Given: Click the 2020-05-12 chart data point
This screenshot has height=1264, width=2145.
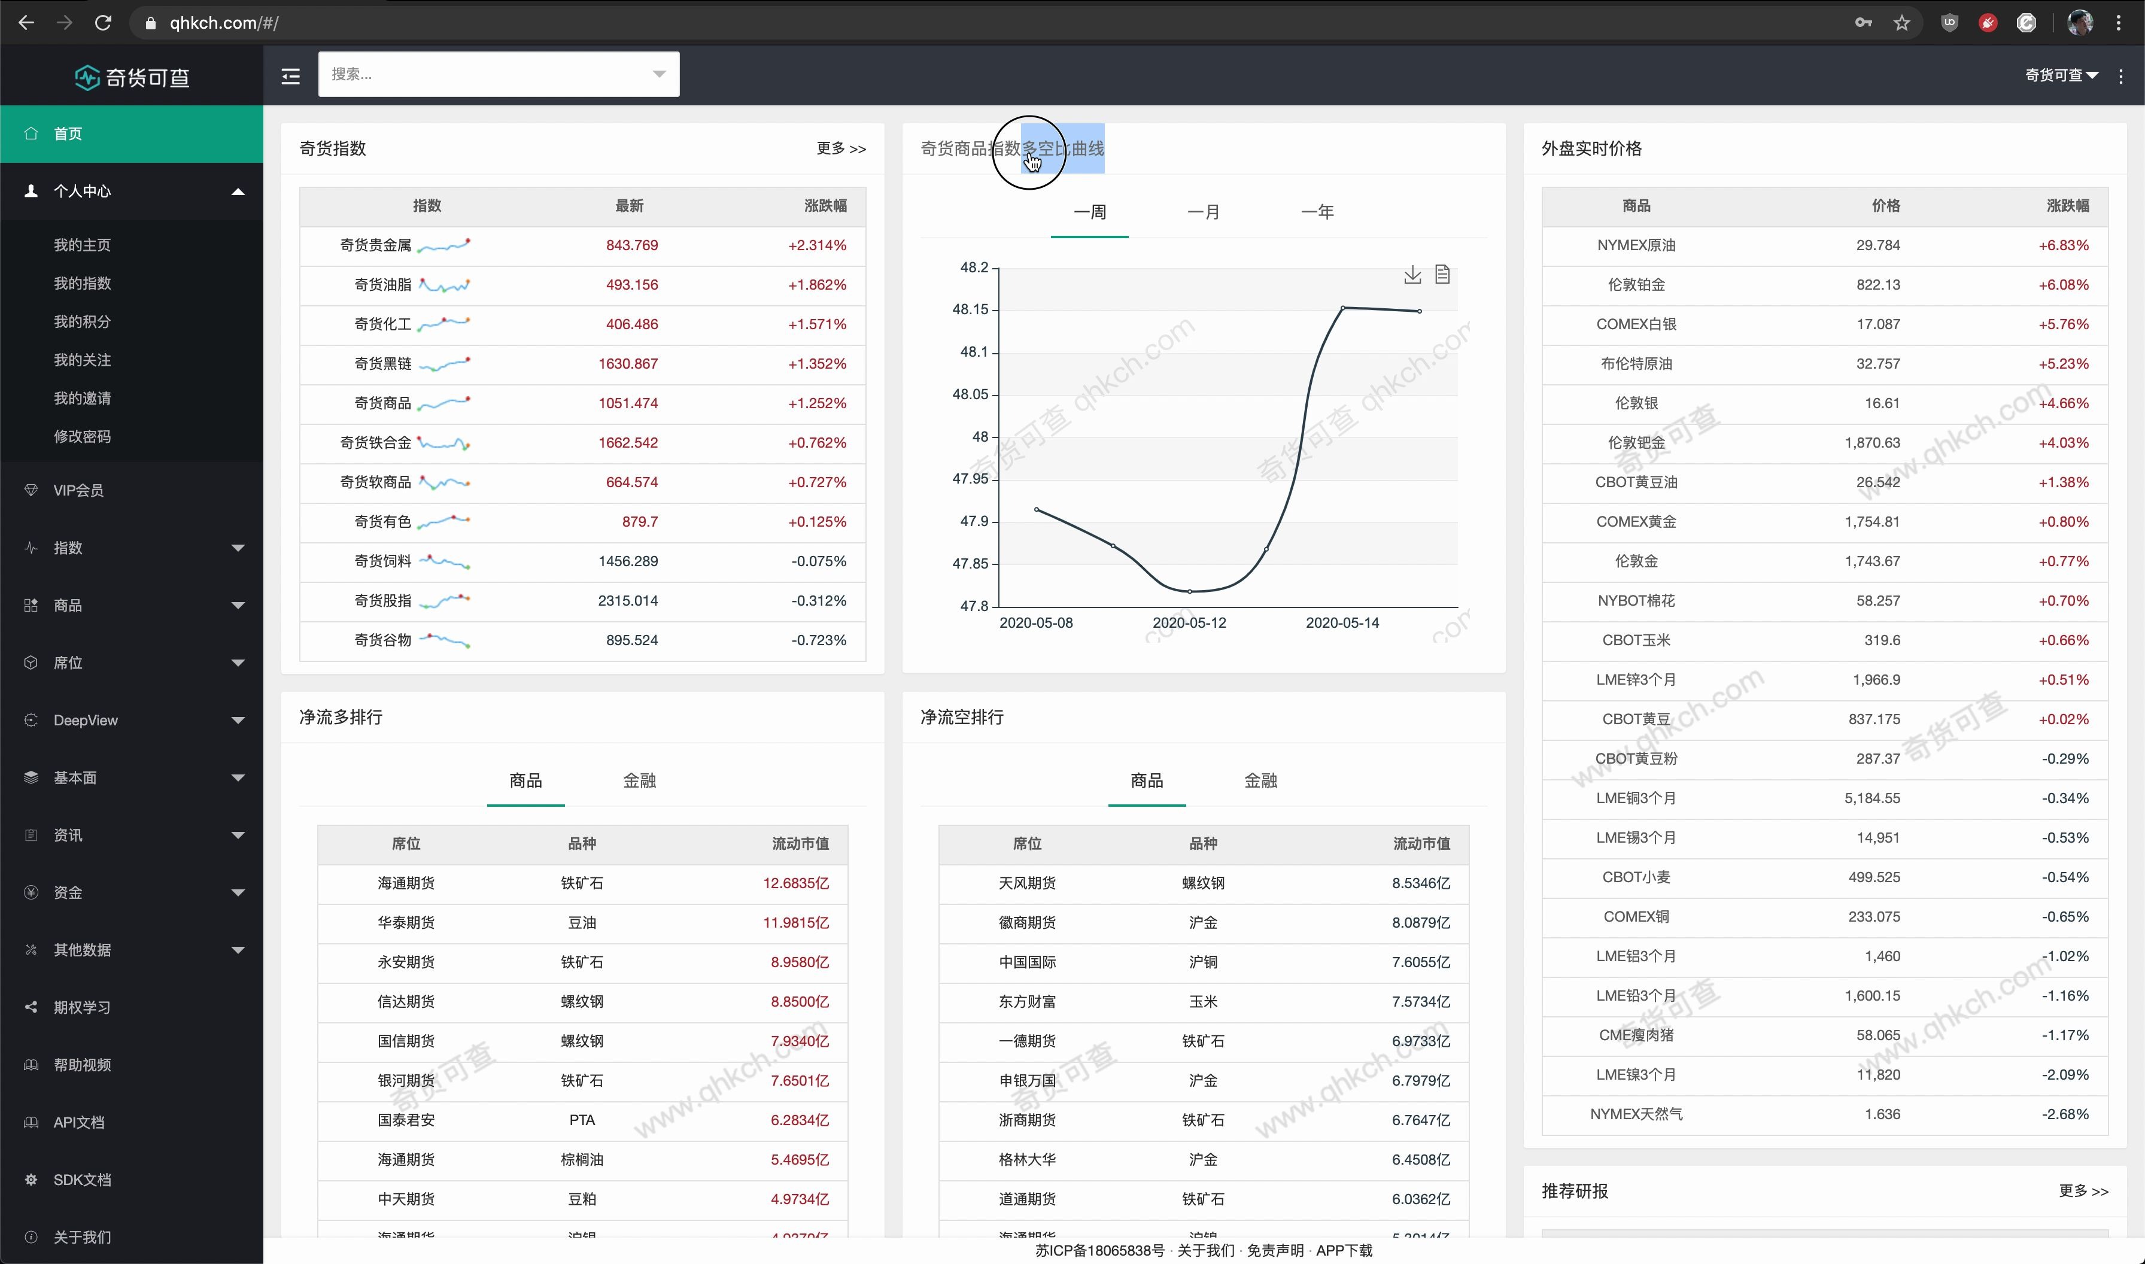Looking at the screenshot, I should point(1190,591).
